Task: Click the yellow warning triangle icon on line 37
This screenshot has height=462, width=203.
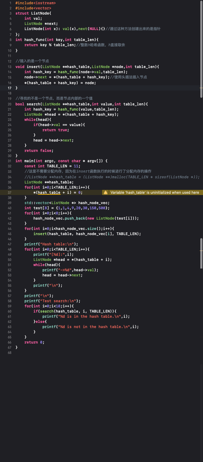Action: pyautogui.click(x=105, y=193)
